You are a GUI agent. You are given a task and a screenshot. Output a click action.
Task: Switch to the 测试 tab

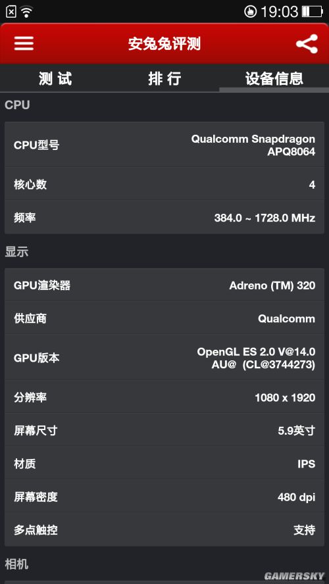(55, 78)
